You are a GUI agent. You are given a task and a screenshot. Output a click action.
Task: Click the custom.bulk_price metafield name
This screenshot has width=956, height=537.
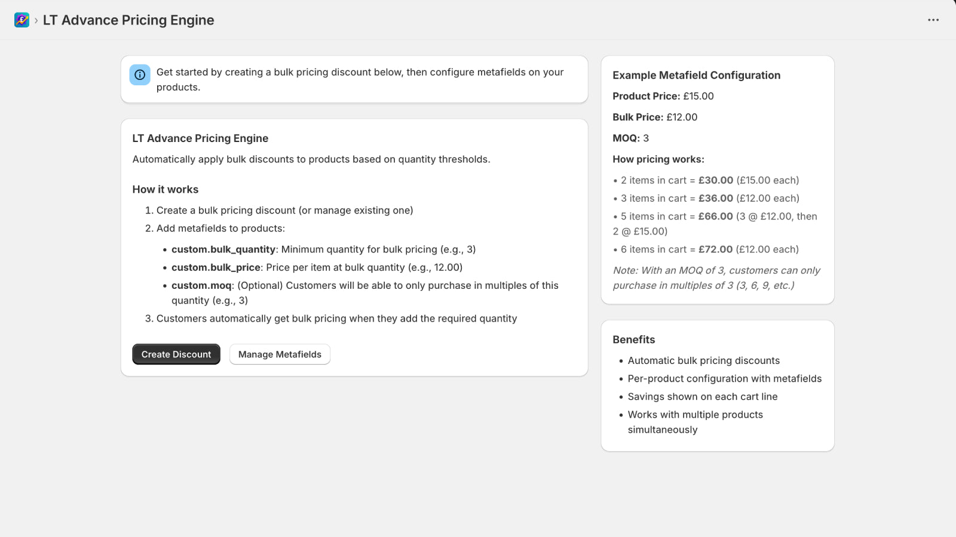(x=216, y=267)
